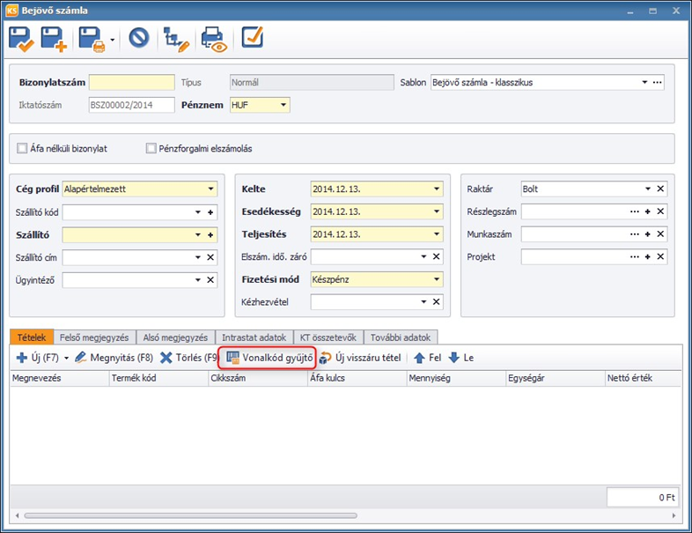
Task: Add a new Projekt with plus
Action: tap(647, 256)
